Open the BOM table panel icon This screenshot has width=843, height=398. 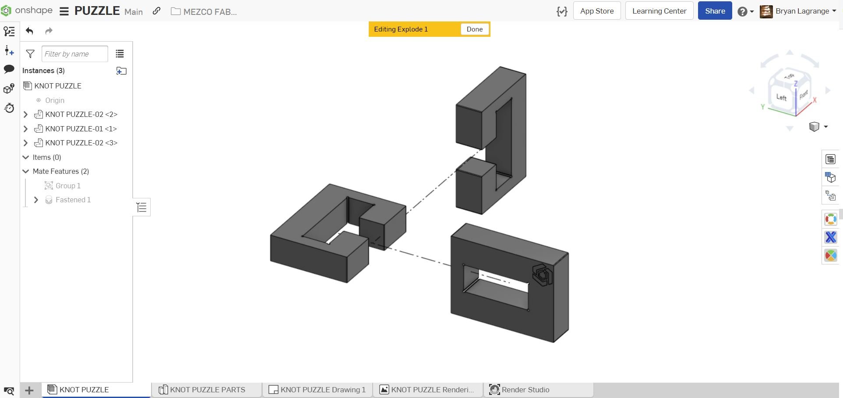[x=830, y=159]
